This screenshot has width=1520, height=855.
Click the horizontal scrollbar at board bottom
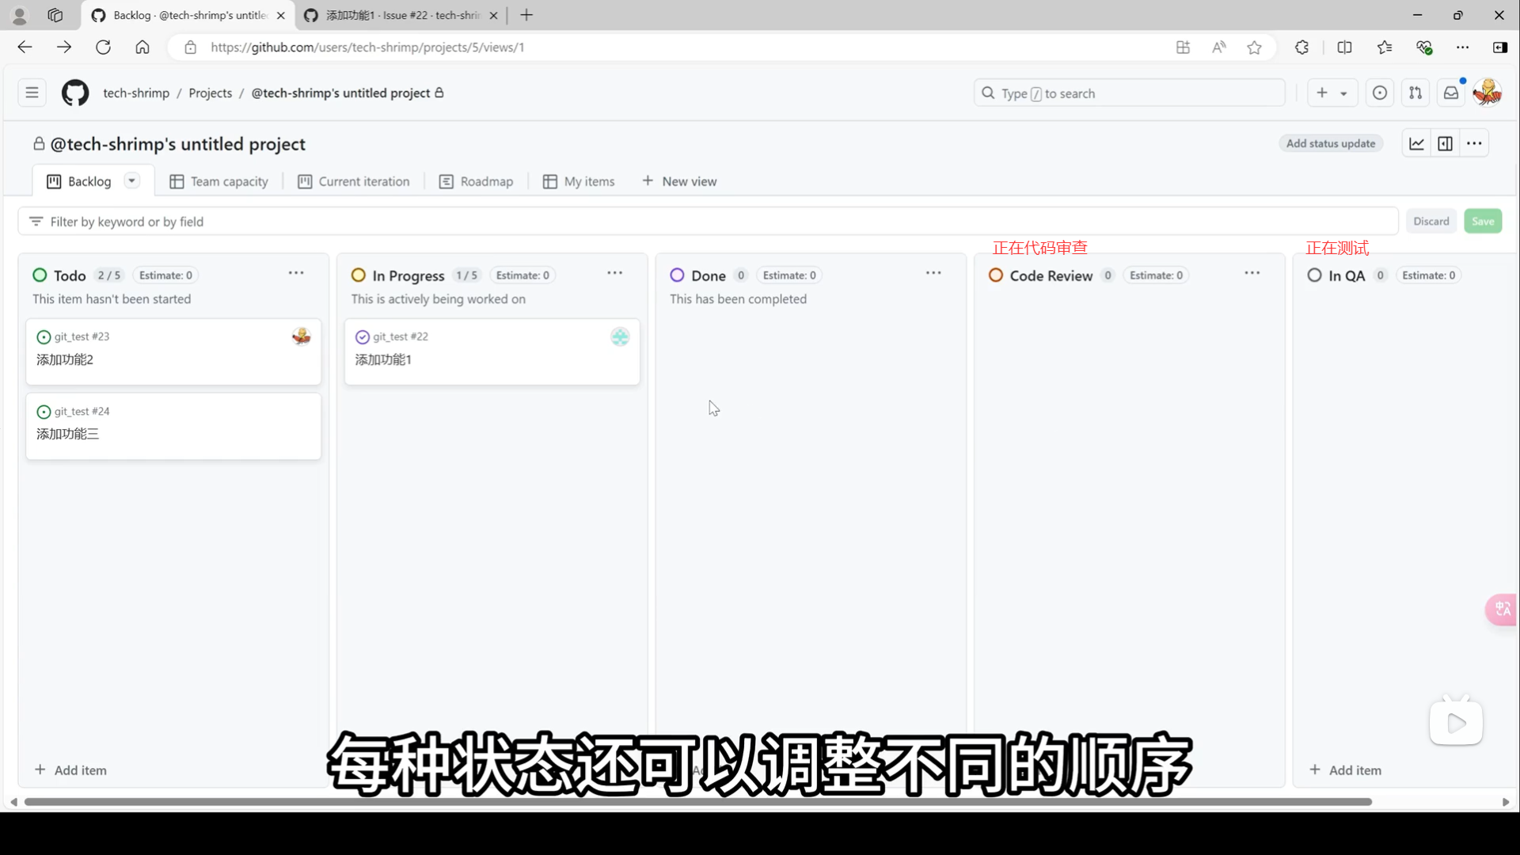pos(697,802)
